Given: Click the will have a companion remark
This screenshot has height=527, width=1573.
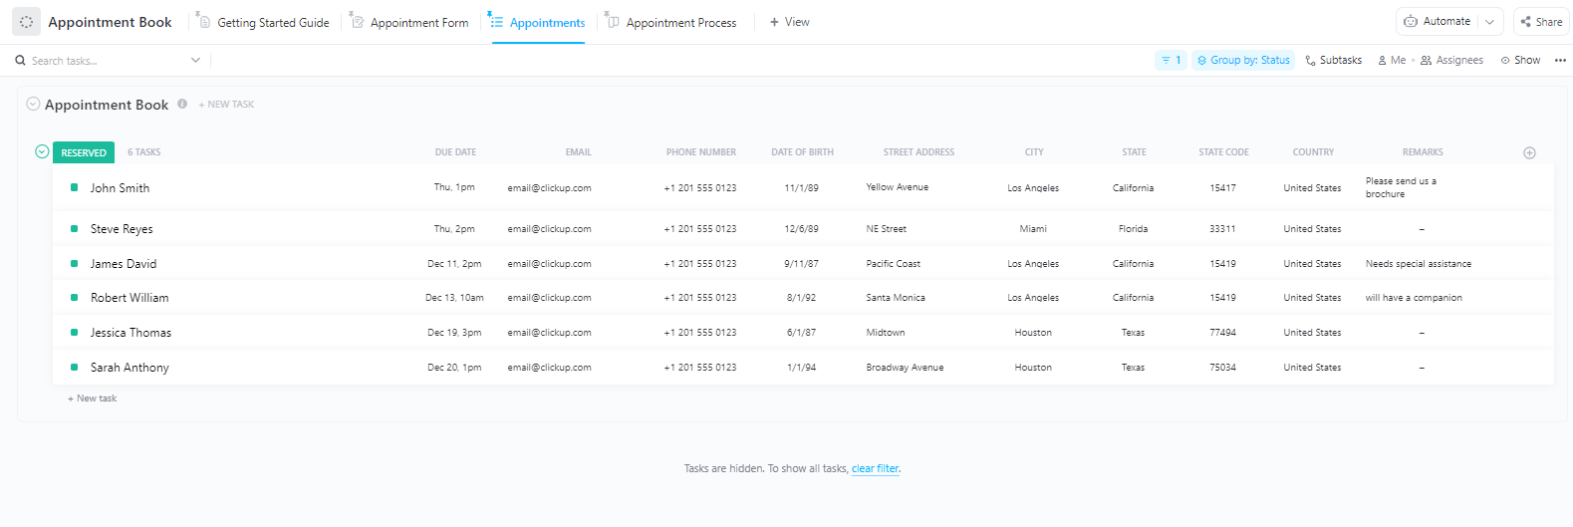Looking at the screenshot, I should point(1414,298).
